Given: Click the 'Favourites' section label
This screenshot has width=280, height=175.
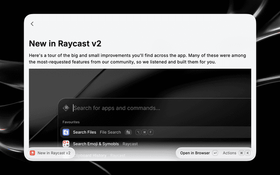Looking at the screenshot, I should tap(71, 122).
